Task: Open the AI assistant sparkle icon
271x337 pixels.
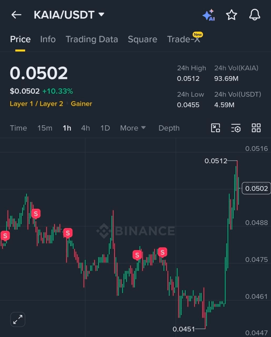Action: pyautogui.click(x=209, y=15)
